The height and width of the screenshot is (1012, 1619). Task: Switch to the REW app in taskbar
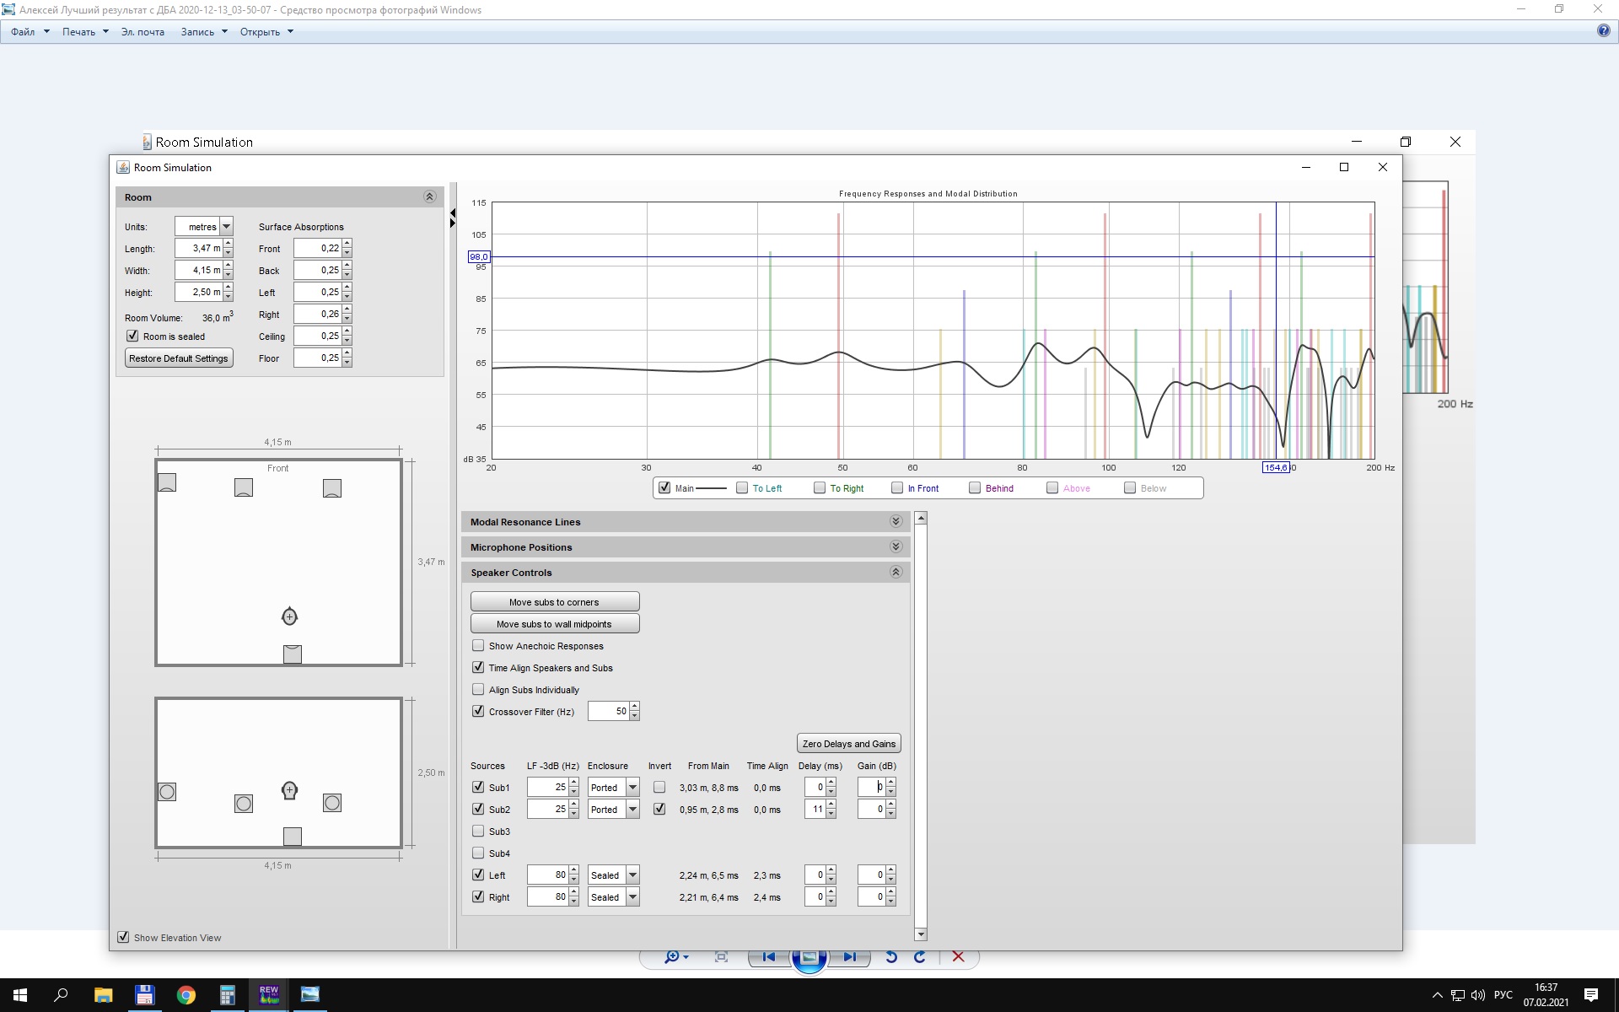tap(268, 995)
